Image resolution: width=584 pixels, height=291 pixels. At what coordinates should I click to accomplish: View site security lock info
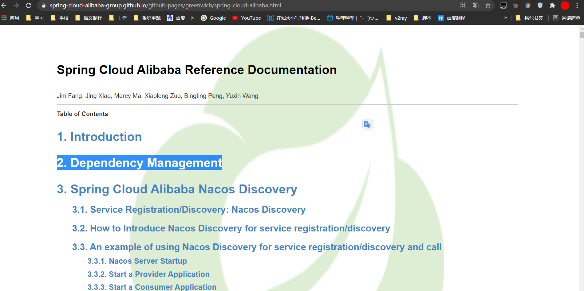click(44, 6)
